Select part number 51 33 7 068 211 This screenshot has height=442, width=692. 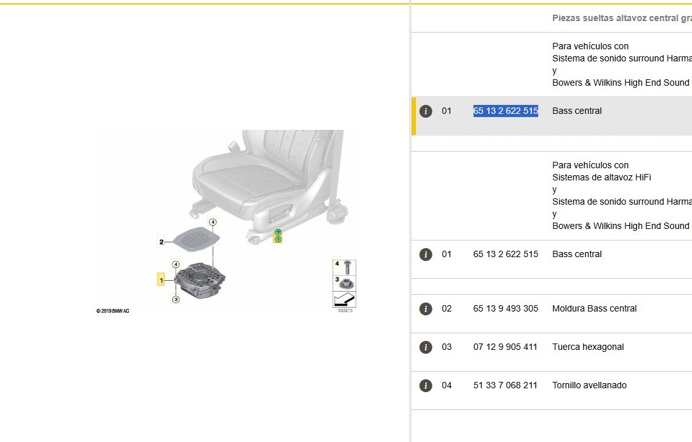tap(506, 386)
